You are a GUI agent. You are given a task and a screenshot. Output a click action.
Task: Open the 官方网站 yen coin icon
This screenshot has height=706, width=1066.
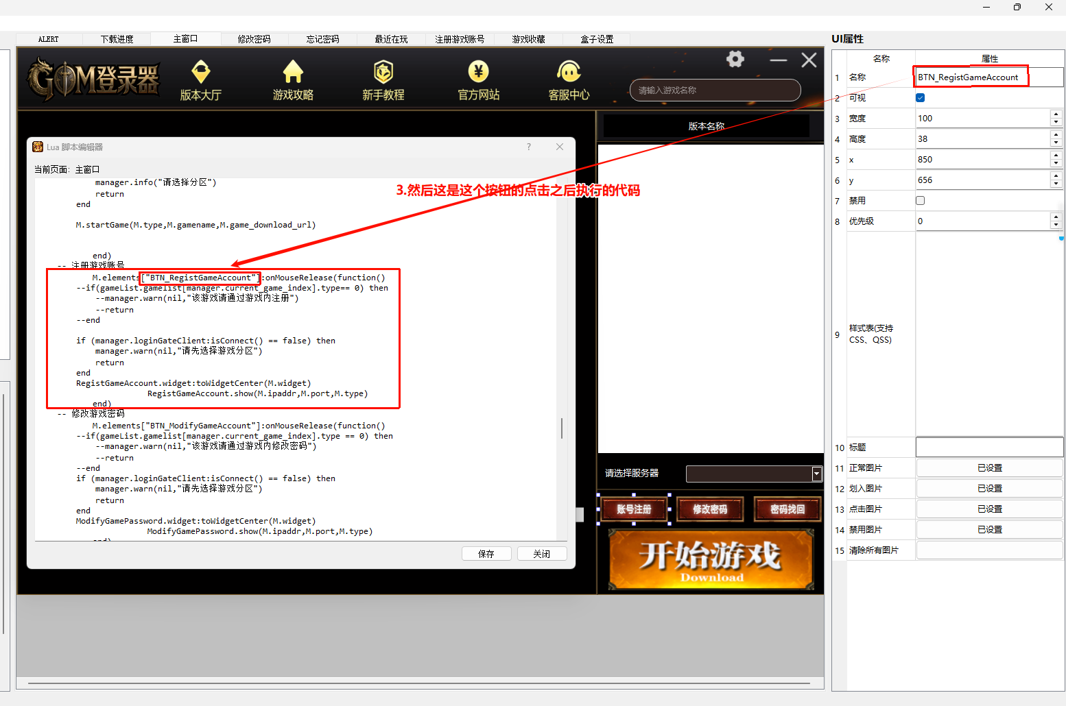coord(478,71)
